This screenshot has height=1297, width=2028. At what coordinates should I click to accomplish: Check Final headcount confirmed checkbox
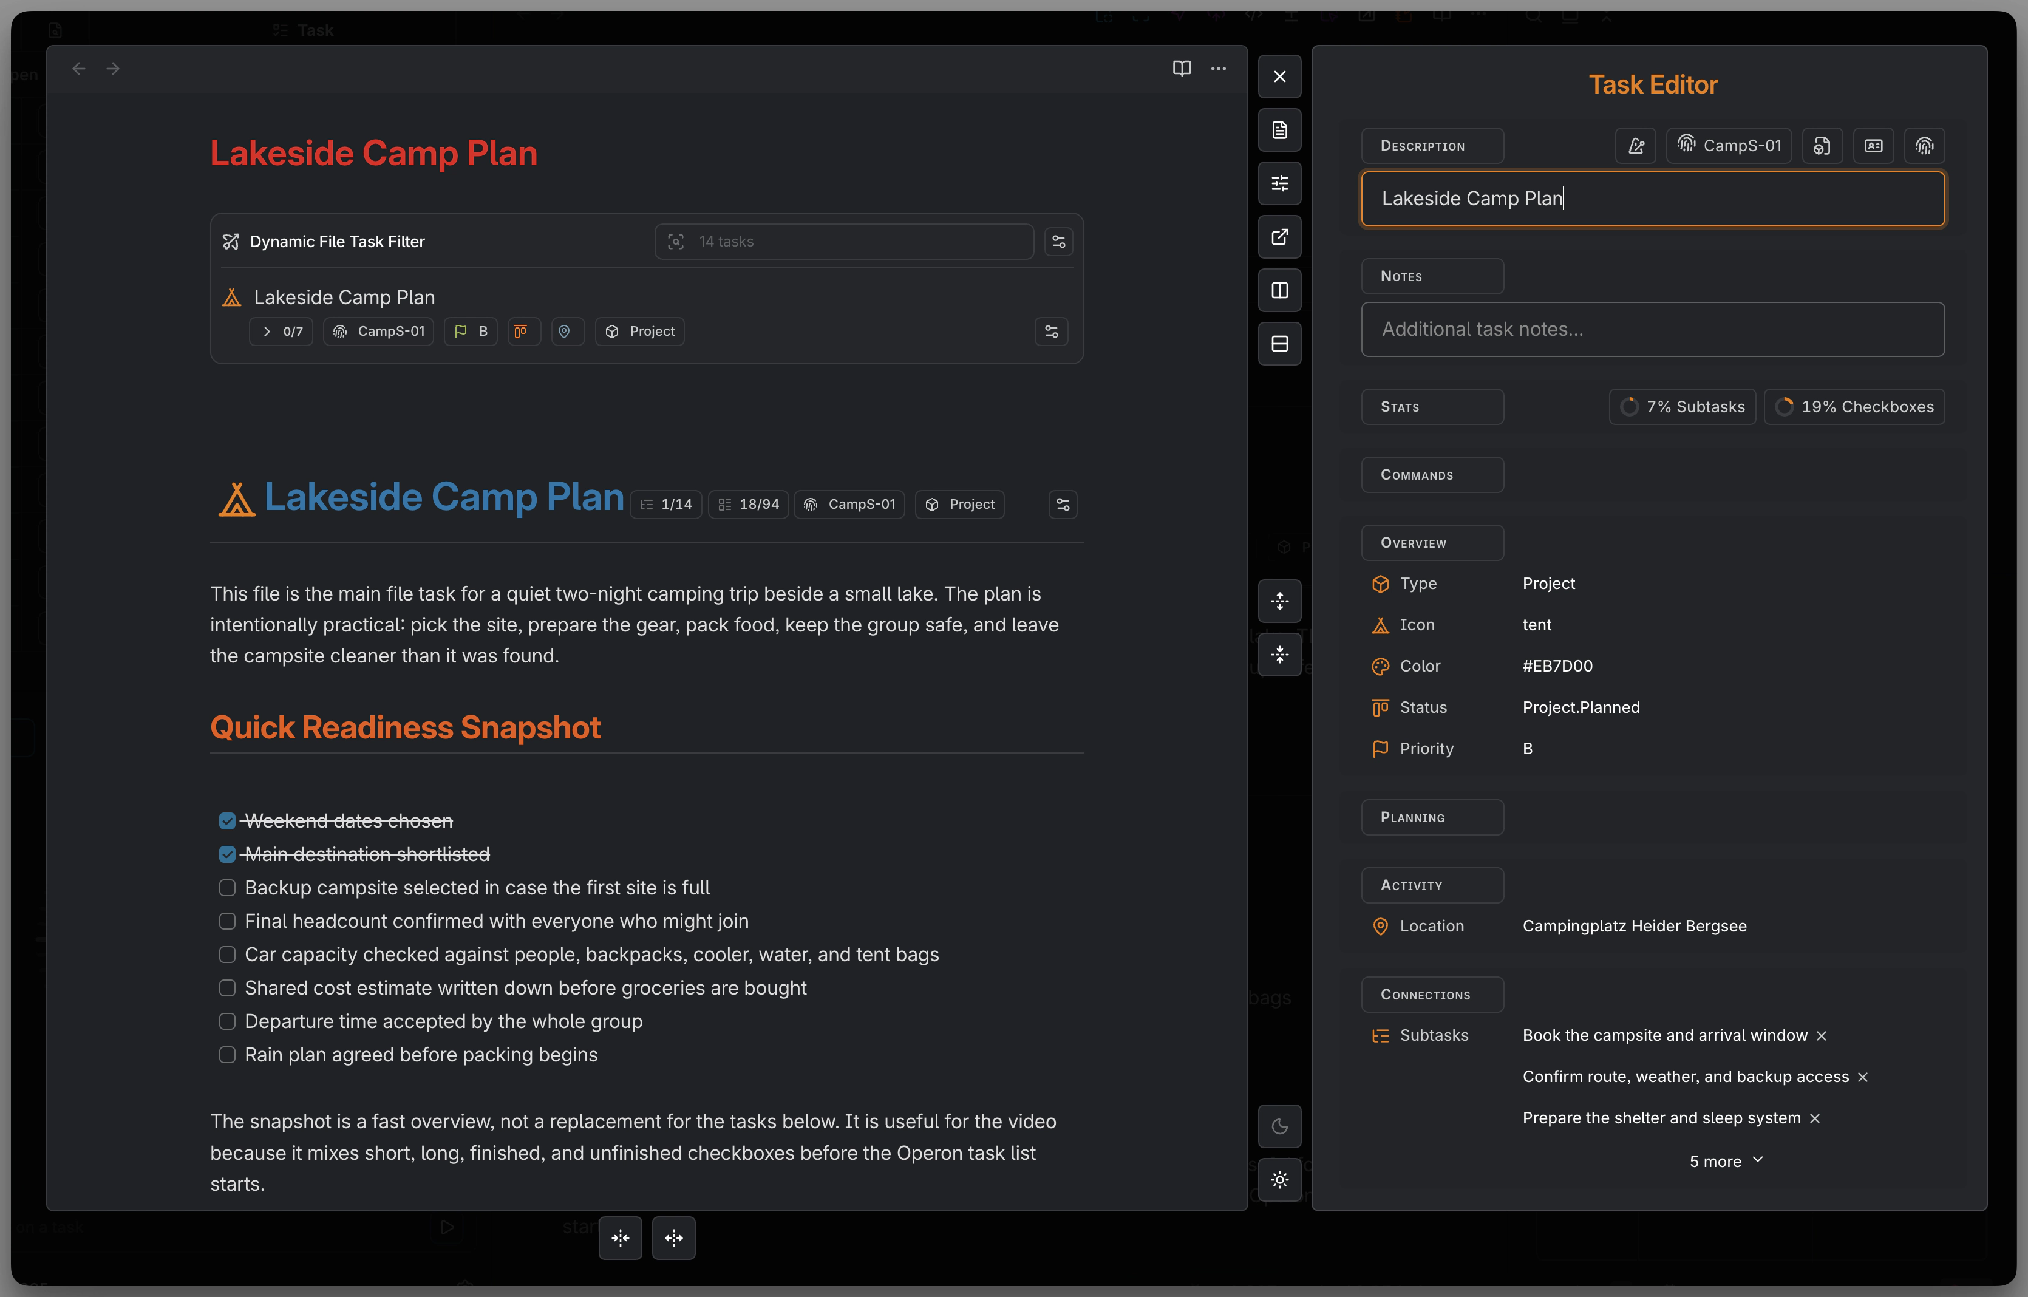click(x=226, y=921)
